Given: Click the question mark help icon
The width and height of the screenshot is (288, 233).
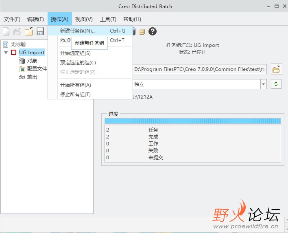Looking at the screenshot, I should pos(153,31).
